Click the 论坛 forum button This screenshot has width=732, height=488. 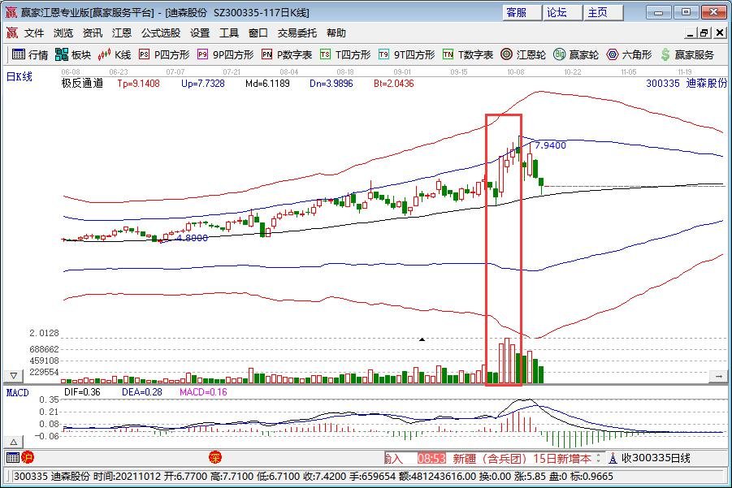[557, 12]
